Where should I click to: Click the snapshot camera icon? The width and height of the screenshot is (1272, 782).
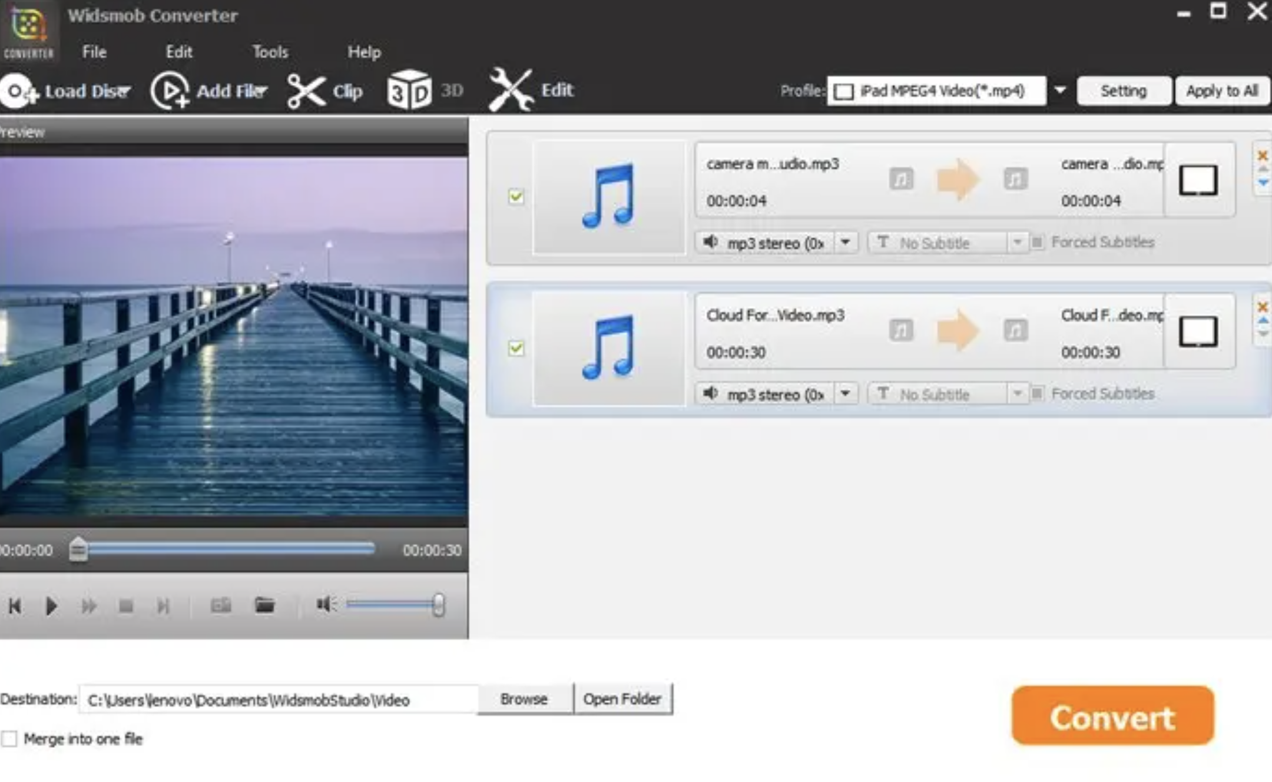(221, 605)
